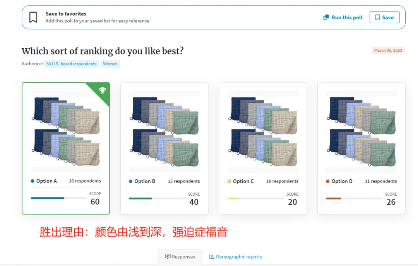The height and width of the screenshot is (266, 418).
Task: Click the speech bubble icon on Responses tab
Action: coord(168,256)
